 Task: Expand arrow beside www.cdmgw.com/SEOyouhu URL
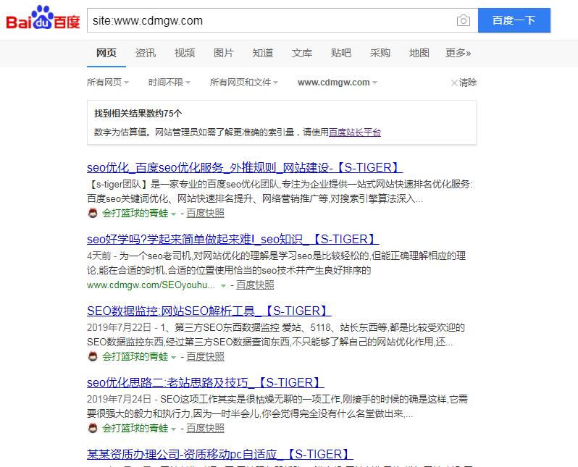(x=223, y=286)
